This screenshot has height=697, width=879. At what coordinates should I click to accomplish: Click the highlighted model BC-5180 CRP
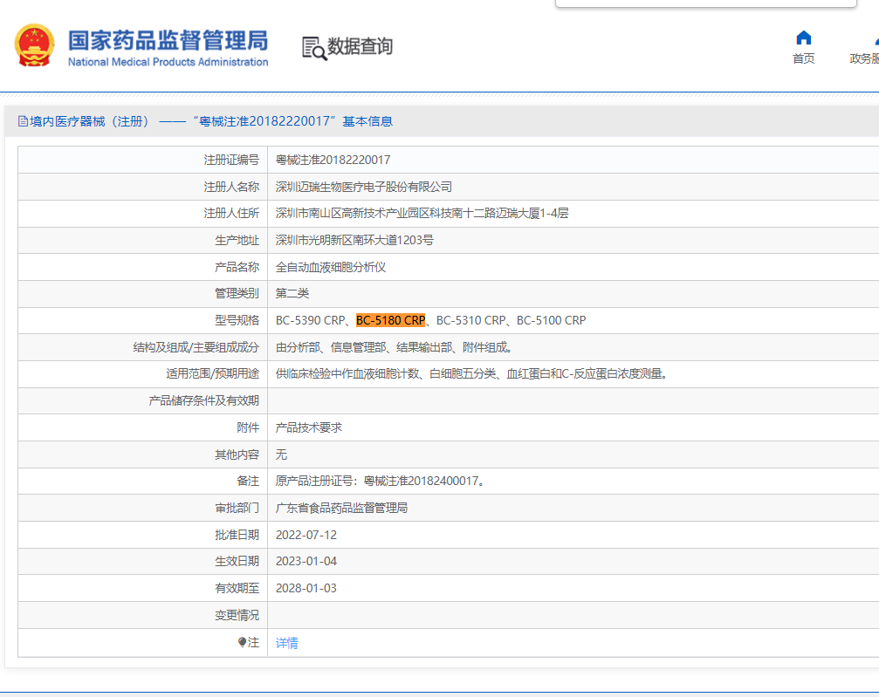(x=391, y=320)
